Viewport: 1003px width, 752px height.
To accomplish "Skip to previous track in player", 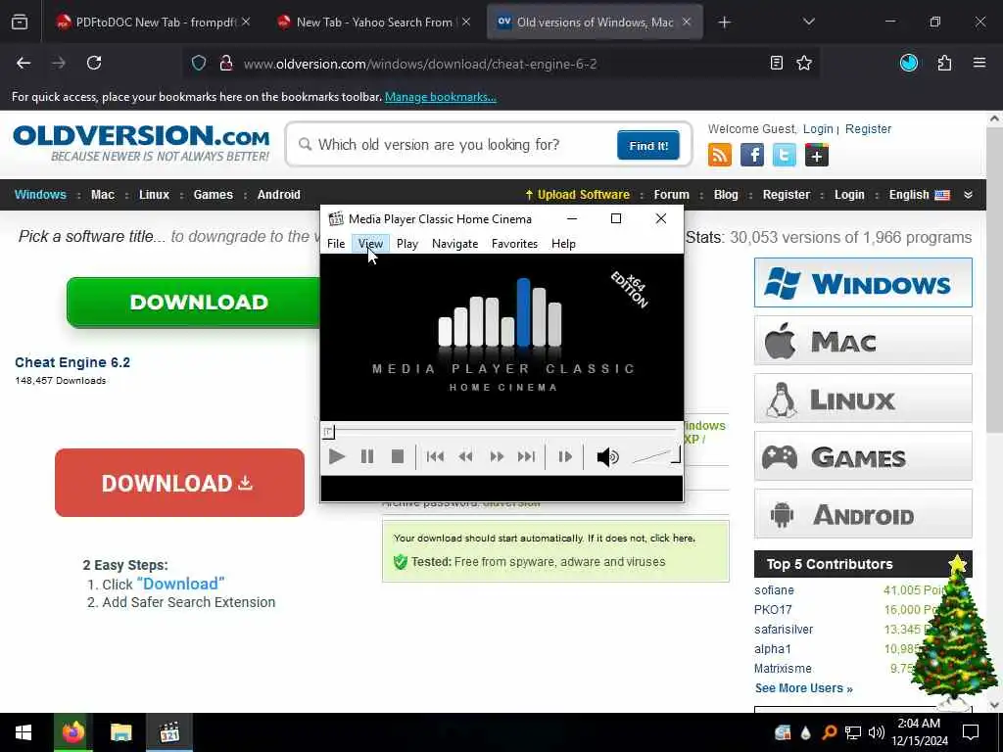I will (435, 456).
